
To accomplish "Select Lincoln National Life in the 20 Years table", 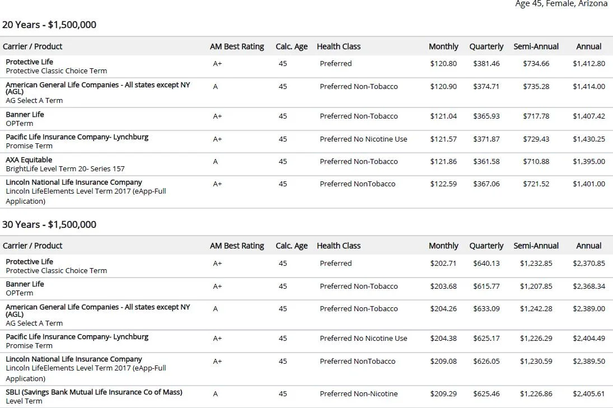I will pos(74,182).
